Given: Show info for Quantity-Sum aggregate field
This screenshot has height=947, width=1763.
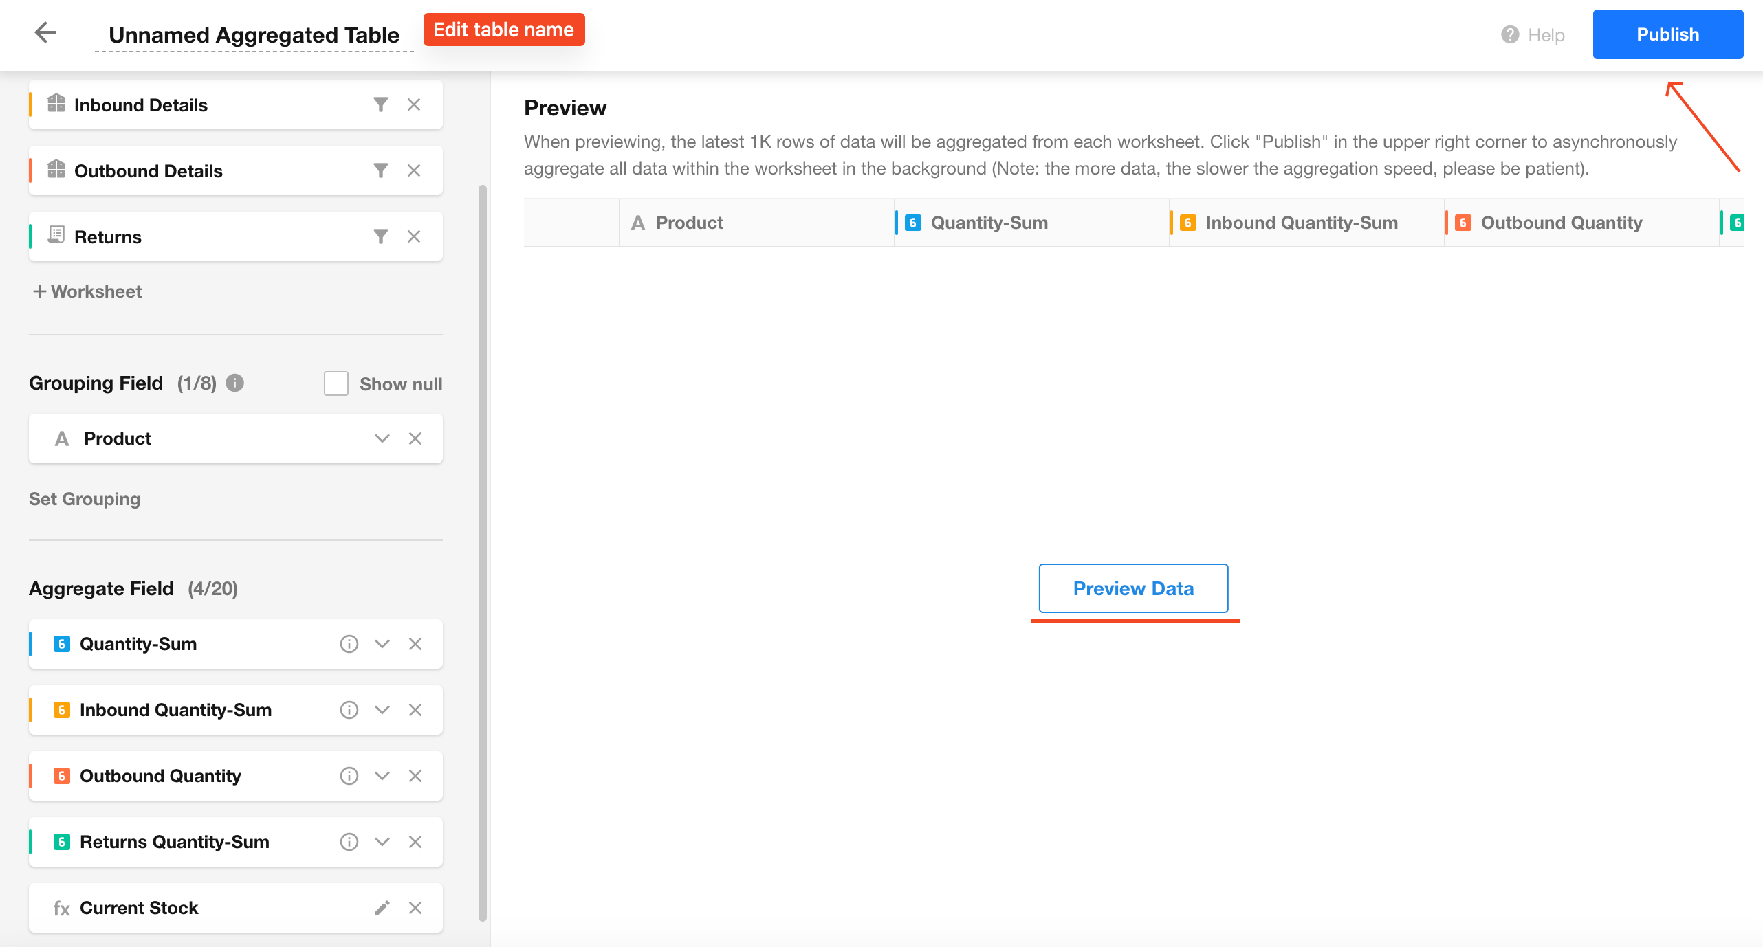Looking at the screenshot, I should coord(349,644).
